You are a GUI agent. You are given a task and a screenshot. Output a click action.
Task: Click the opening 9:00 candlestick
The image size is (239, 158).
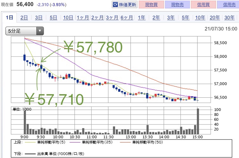pos(25,57)
